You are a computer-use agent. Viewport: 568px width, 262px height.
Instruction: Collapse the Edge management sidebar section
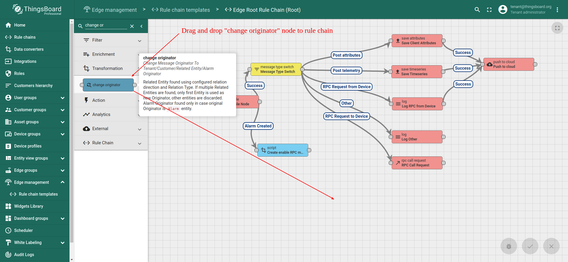point(62,182)
